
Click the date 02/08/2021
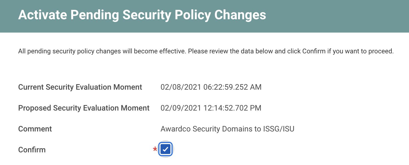[x=181, y=87]
